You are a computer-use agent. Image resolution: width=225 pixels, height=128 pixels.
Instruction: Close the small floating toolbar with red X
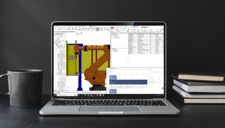(x=82, y=32)
